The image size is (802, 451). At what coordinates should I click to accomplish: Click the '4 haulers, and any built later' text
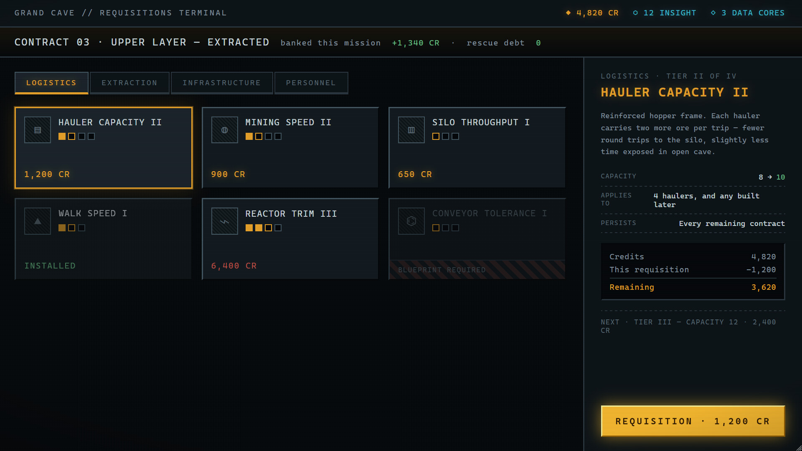pos(706,200)
